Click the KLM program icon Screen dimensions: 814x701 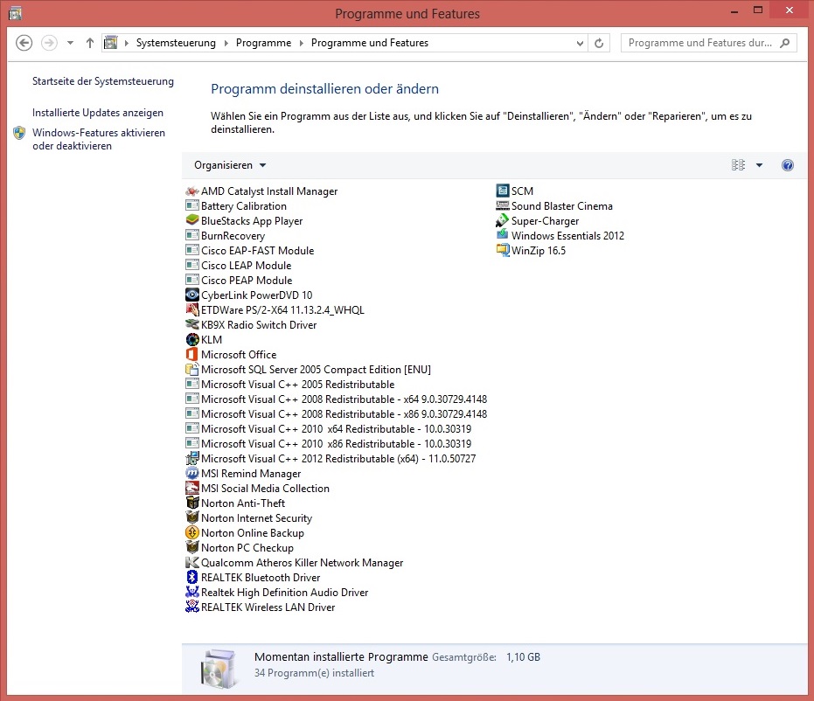[x=192, y=339]
